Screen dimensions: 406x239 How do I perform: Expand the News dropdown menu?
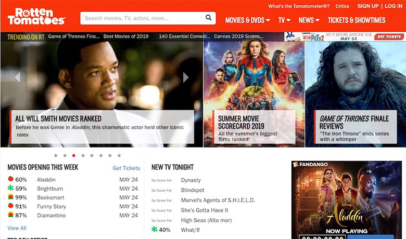click(309, 20)
